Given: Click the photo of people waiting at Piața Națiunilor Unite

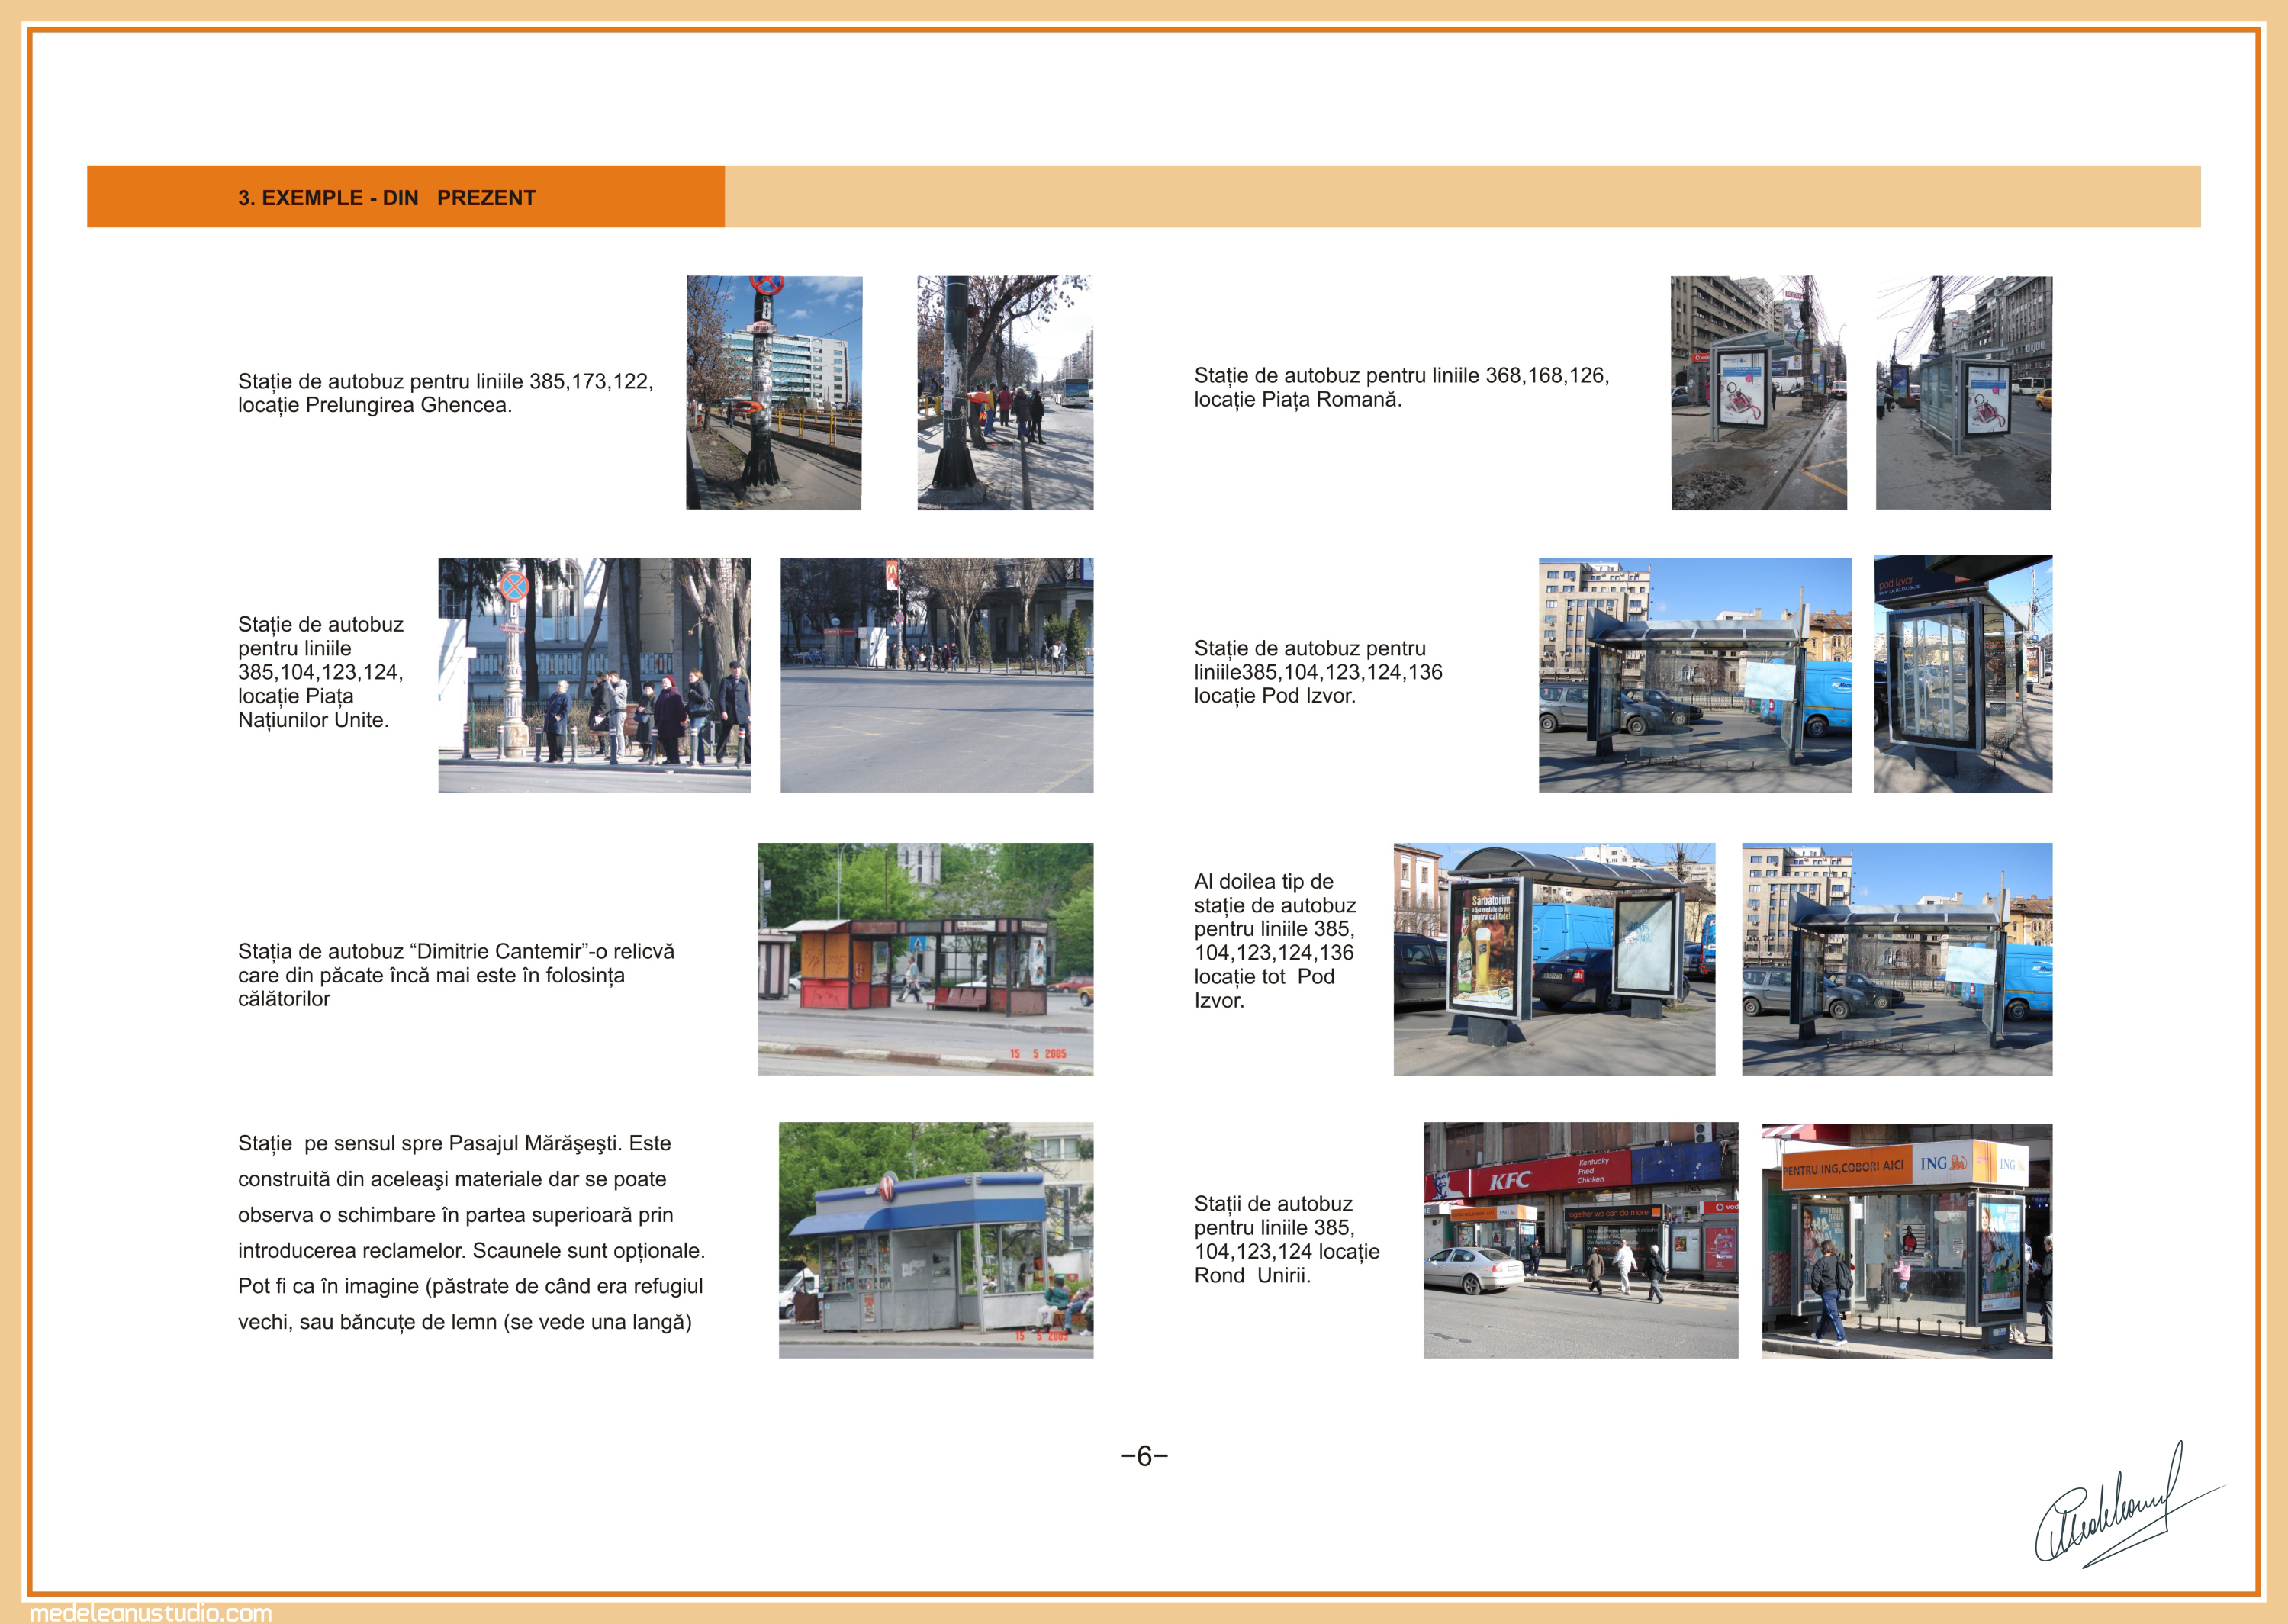Looking at the screenshot, I should [594, 675].
